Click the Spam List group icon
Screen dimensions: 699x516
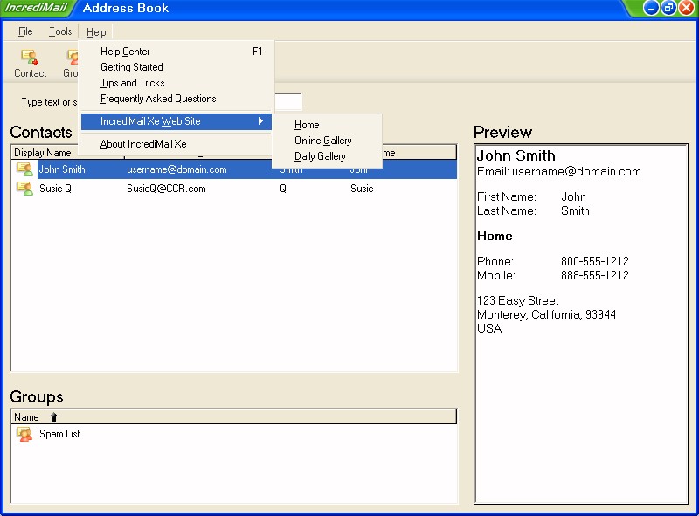coord(24,434)
